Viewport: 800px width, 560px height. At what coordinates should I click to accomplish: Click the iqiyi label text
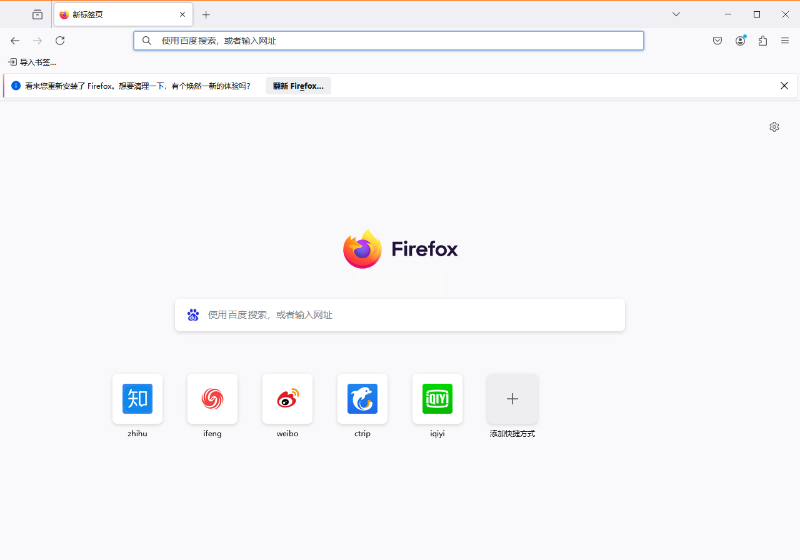click(437, 434)
